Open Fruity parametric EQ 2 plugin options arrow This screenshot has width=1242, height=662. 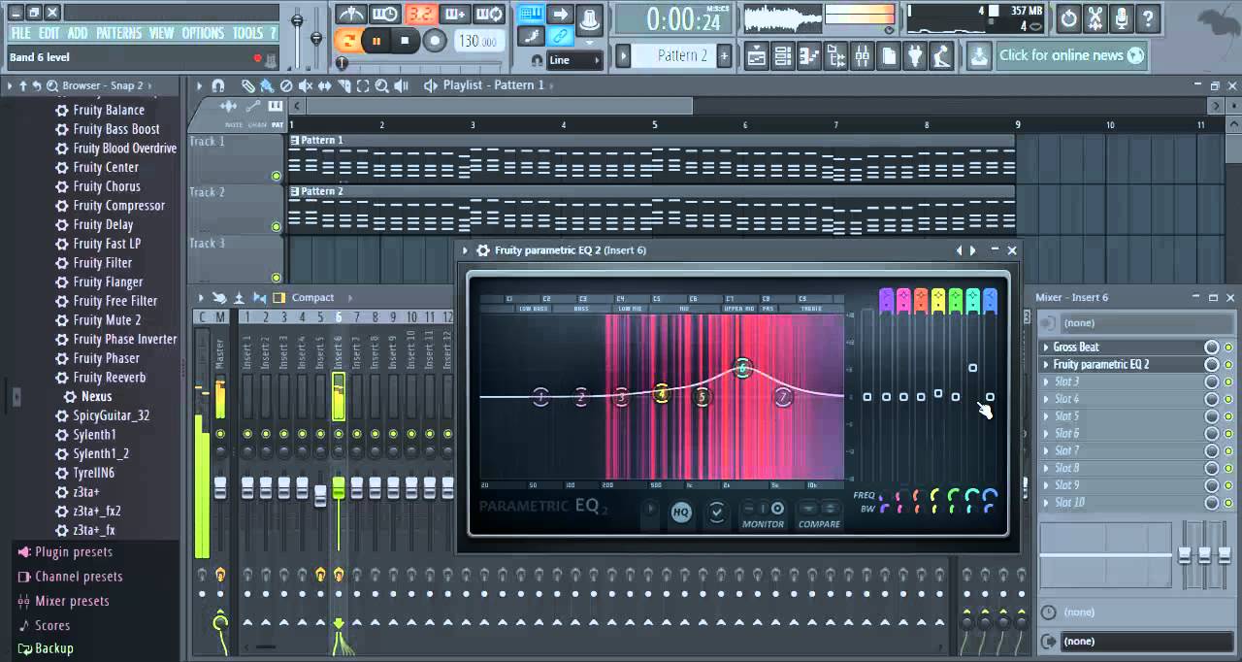click(x=466, y=250)
